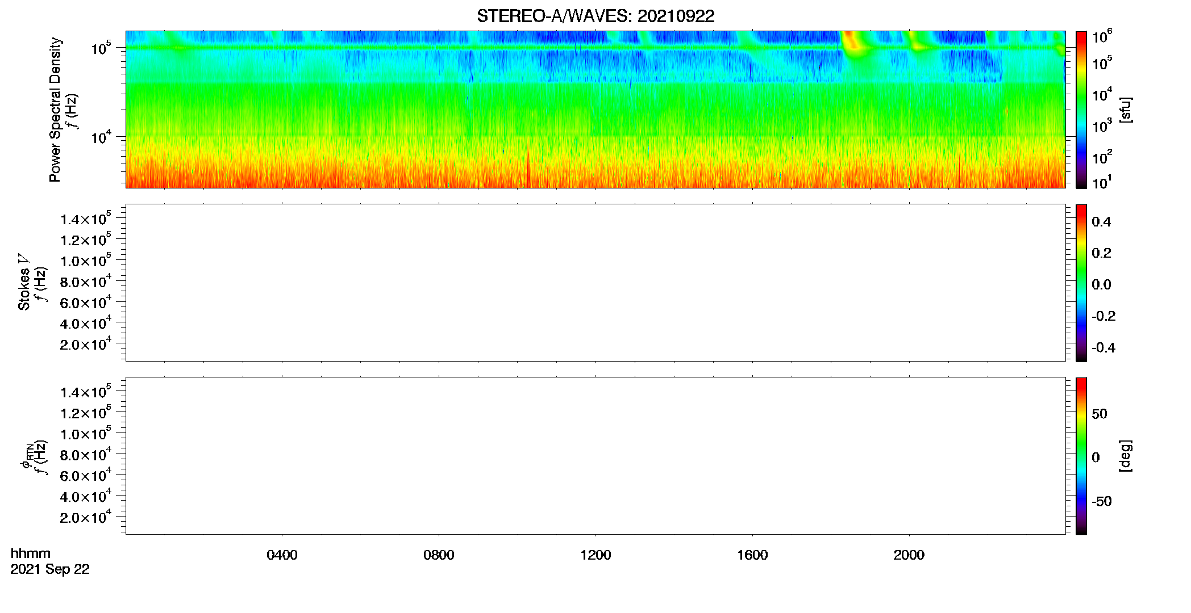
Task: Click the hhmm time format label
Action: pyautogui.click(x=31, y=553)
